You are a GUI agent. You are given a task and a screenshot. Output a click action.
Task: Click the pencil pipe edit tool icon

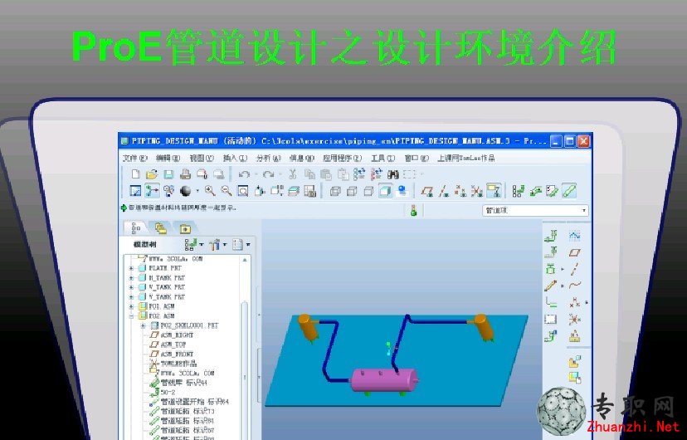point(550,286)
